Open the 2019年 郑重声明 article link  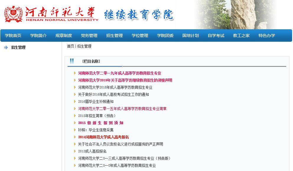point(125,80)
